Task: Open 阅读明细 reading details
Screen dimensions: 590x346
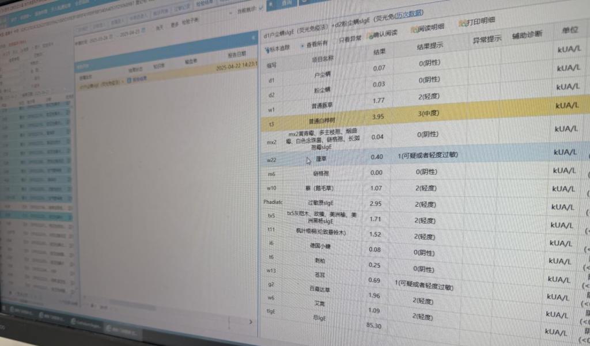Action: pyautogui.click(x=427, y=28)
